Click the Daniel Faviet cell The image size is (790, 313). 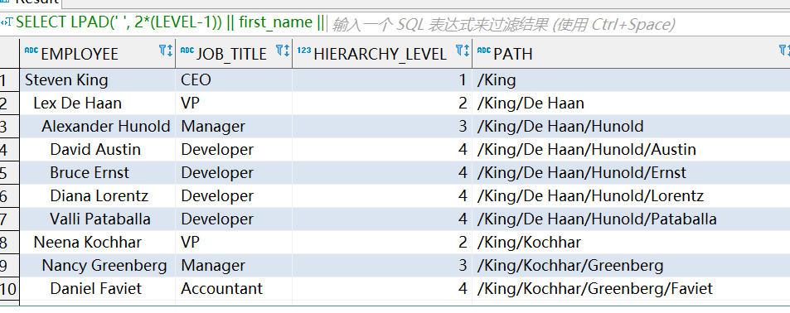pos(98,288)
